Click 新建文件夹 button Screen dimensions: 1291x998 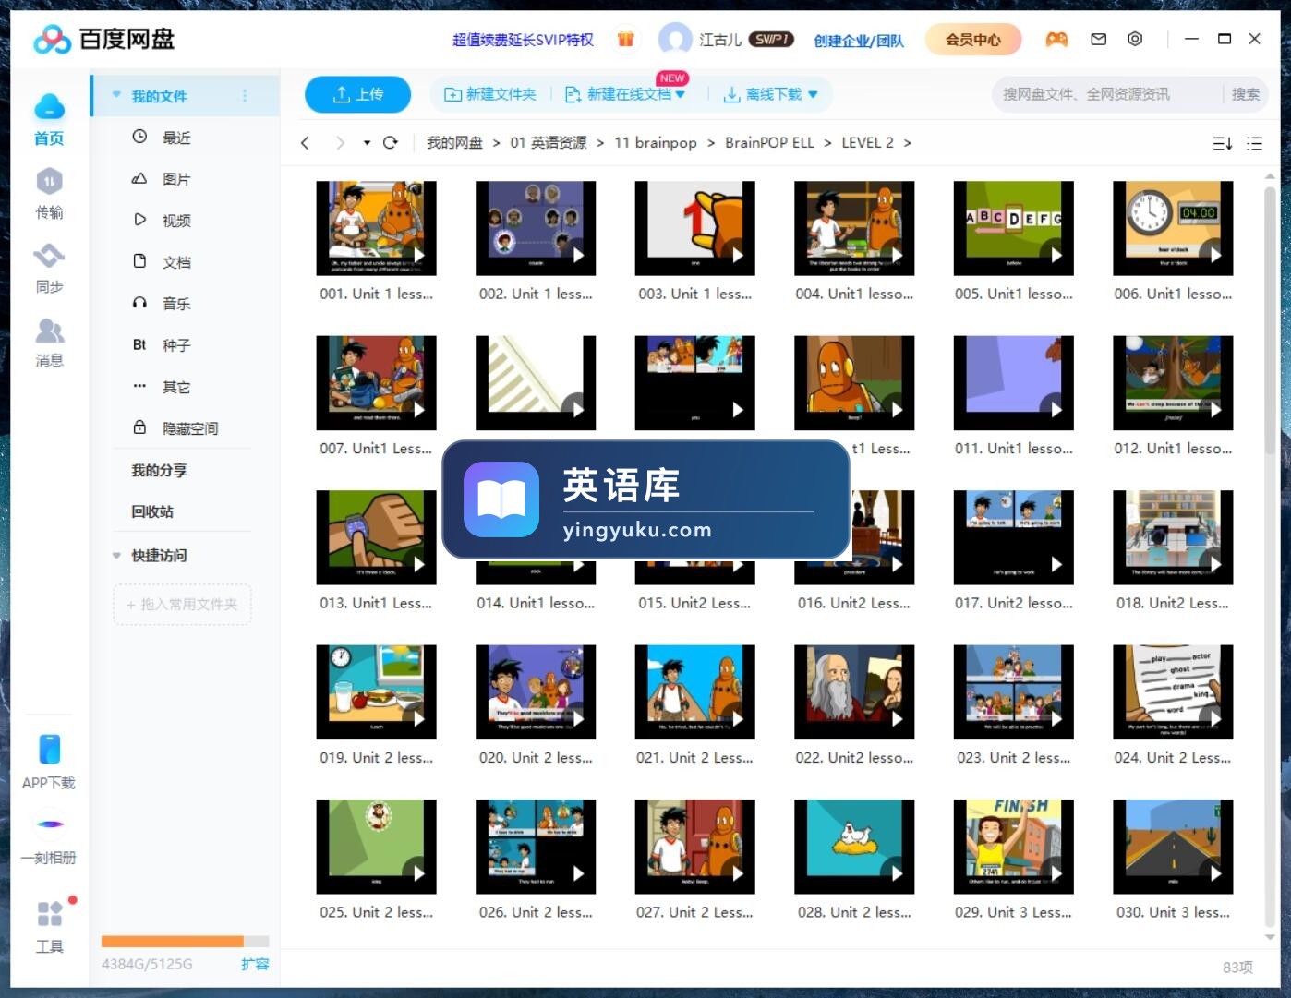(490, 94)
